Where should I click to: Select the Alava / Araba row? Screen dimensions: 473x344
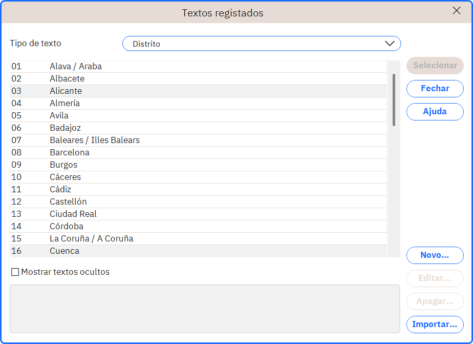click(x=198, y=67)
